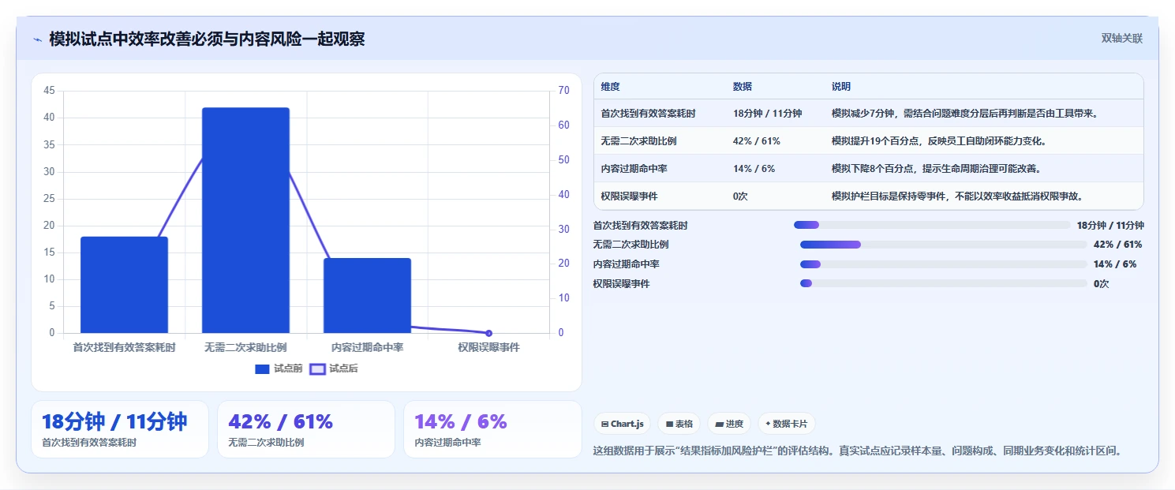Click the description starting 模拟护栏目标是保持零事件

[957, 196]
